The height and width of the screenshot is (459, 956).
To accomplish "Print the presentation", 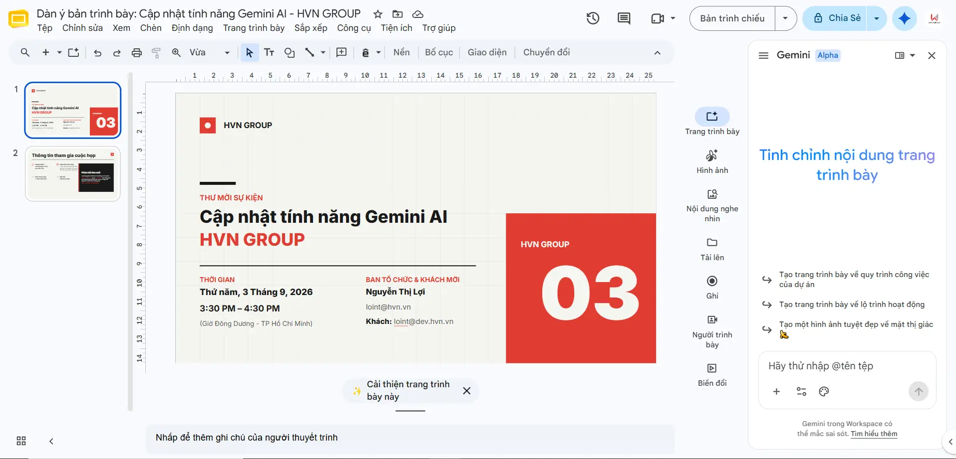I will pos(136,53).
